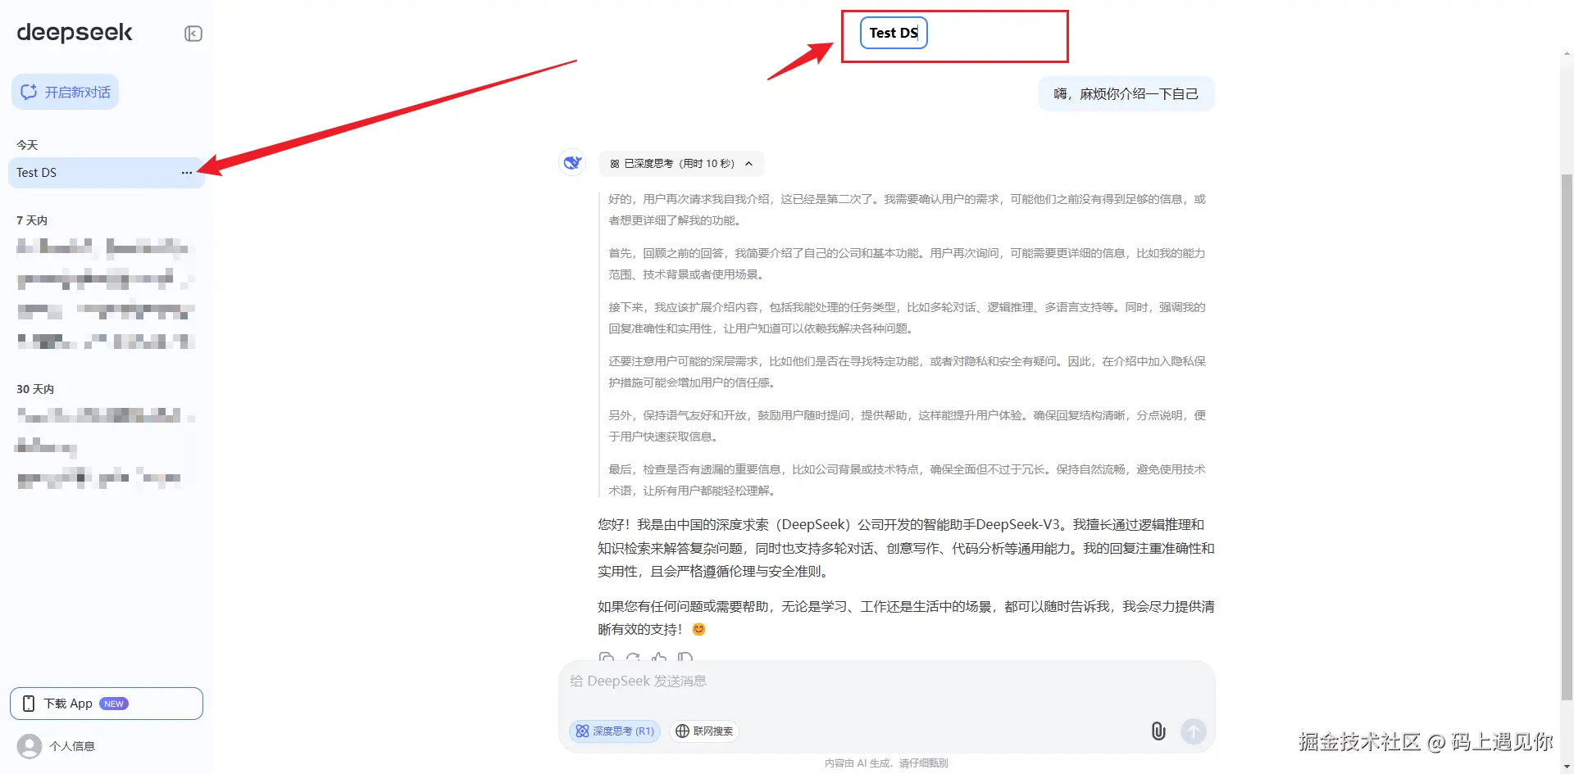Copy the response with the copy icon
The height and width of the screenshot is (774, 1574).
[x=607, y=657]
